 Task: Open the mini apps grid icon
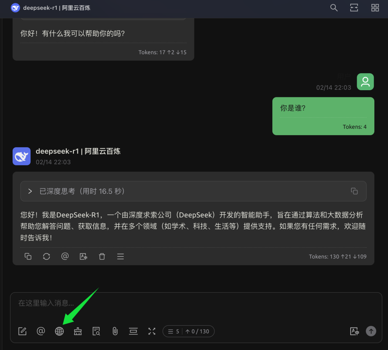click(375, 8)
